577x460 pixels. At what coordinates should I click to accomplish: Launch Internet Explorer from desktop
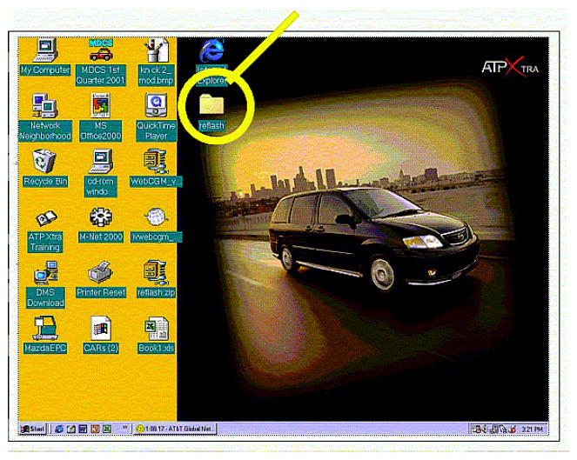point(211,51)
